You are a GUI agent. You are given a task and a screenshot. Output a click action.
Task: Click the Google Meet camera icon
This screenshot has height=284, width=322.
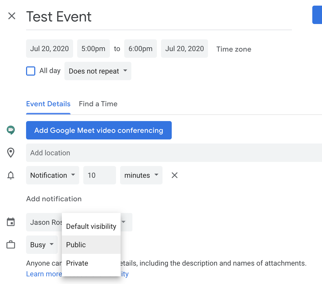tap(11, 130)
